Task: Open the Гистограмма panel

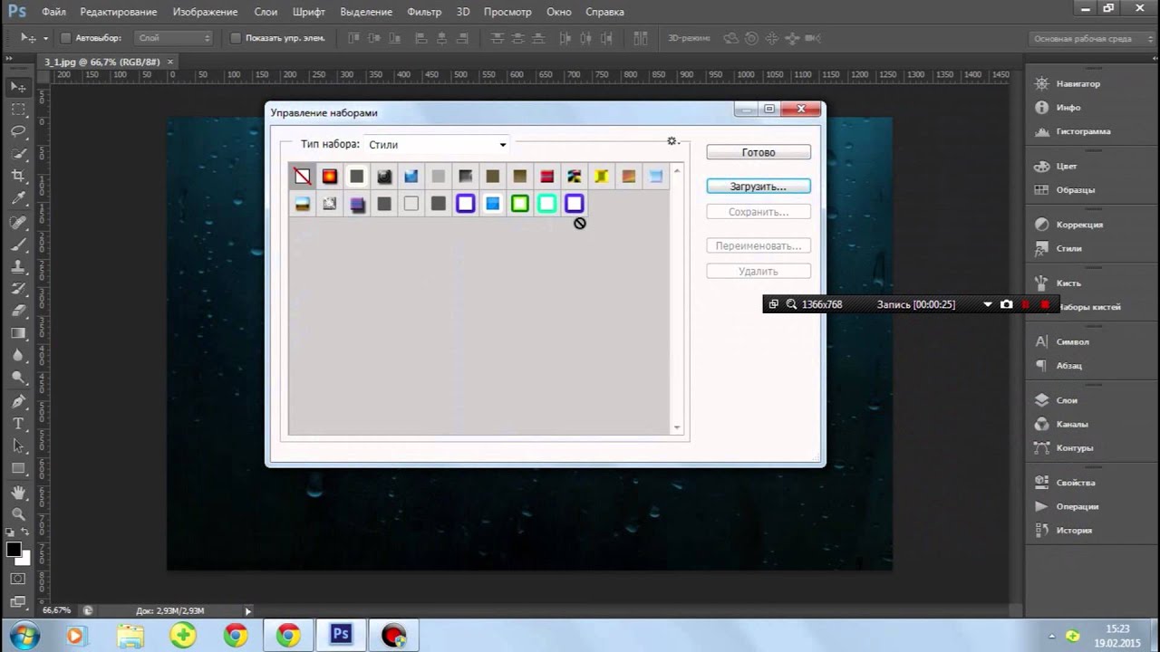Action: click(1082, 131)
